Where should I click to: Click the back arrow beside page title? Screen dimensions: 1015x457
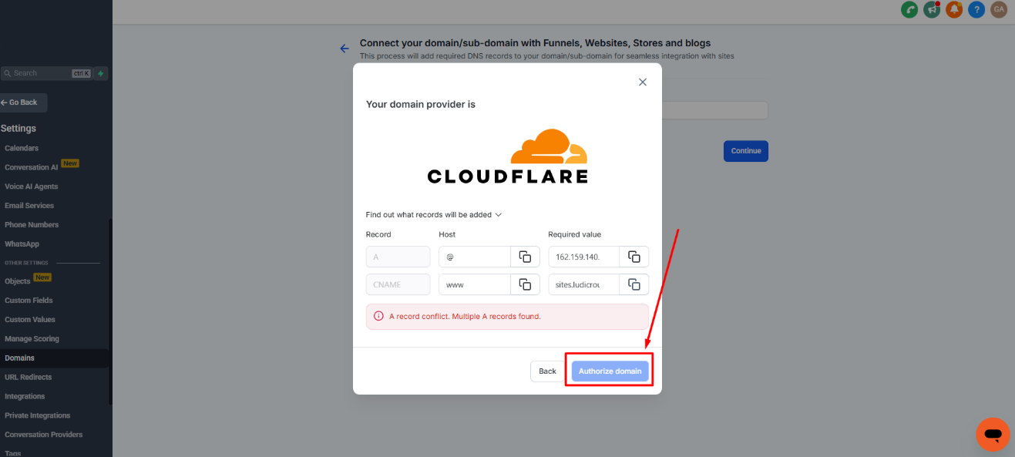pyautogui.click(x=344, y=49)
